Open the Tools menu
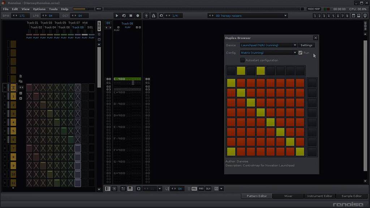The height and width of the screenshot is (208, 370). pos(53,9)
